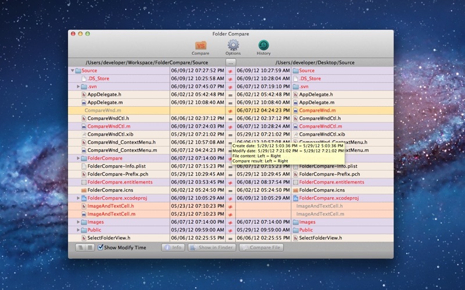Select CompareWnd.m in the right pane
The image size is (465, 290).
[x=317, y=110]
